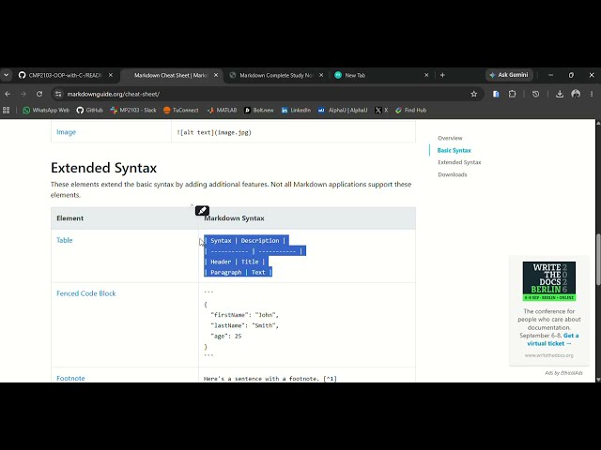Switch to the New Tab tab
This screenshot has width=601, height=450.
click(379, 75)
